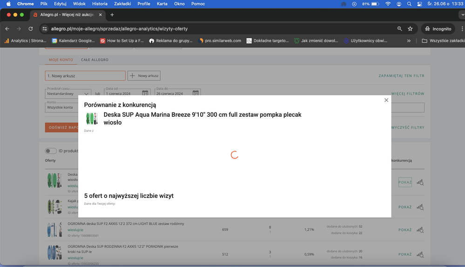Open the Pomoc menu

click(x=198, y=4)
